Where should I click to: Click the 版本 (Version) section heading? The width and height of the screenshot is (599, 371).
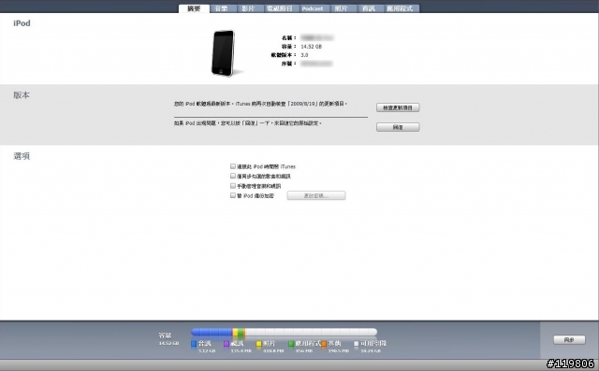point(22,95)
